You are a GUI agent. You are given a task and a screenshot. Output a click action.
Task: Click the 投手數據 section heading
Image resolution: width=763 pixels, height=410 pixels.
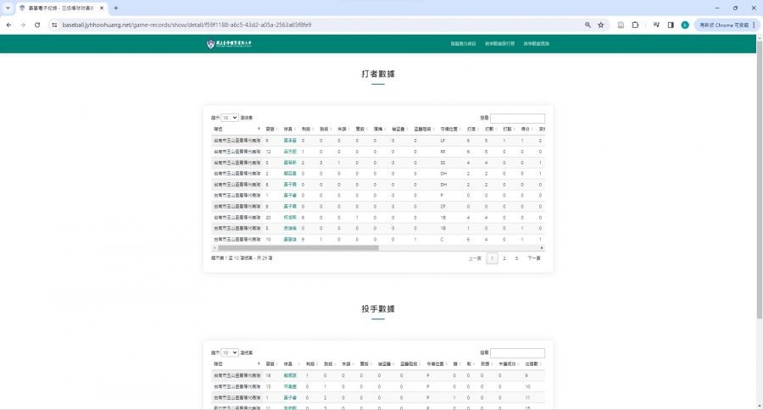pyautogui.click(x=378, y=309)
